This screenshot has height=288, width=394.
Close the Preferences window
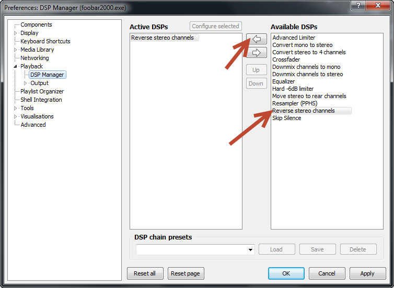pyautogui.click(x=378, y=5)
